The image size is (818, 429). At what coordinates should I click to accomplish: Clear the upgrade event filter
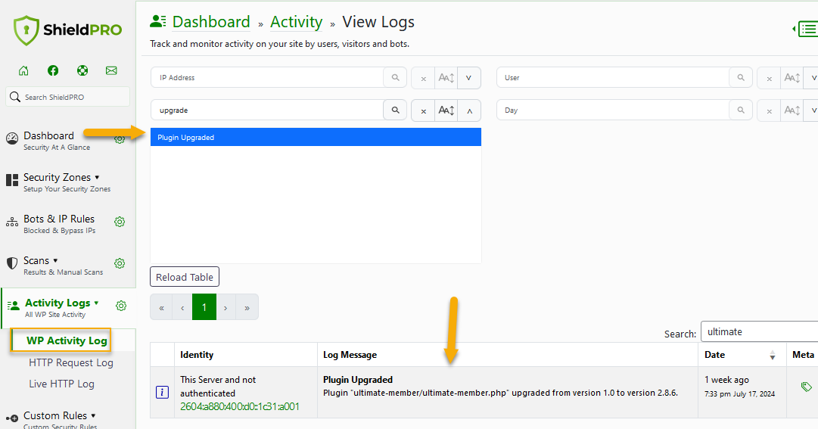click(423, 110)
